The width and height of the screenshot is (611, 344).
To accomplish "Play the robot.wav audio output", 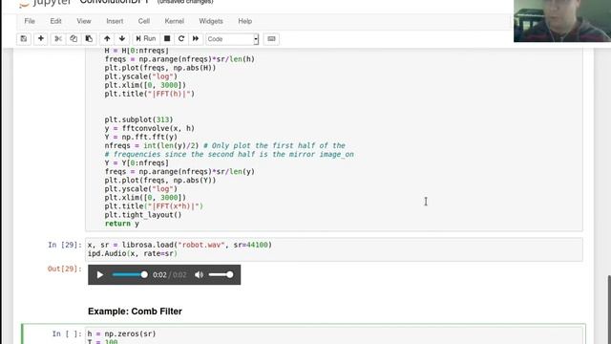I will coord(99,275).
